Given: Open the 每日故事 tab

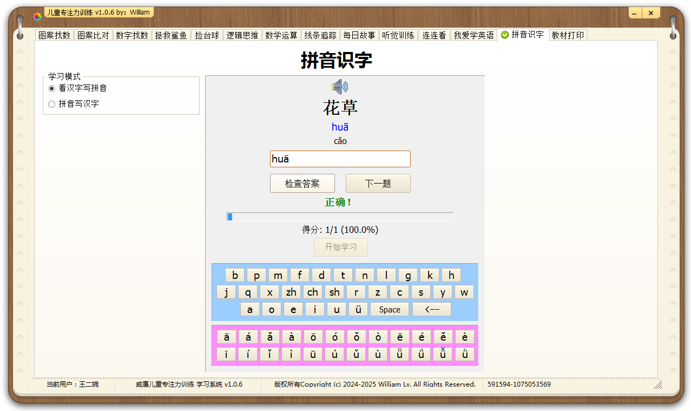Looking at the screenshot, I should click(x=359, y=35).
